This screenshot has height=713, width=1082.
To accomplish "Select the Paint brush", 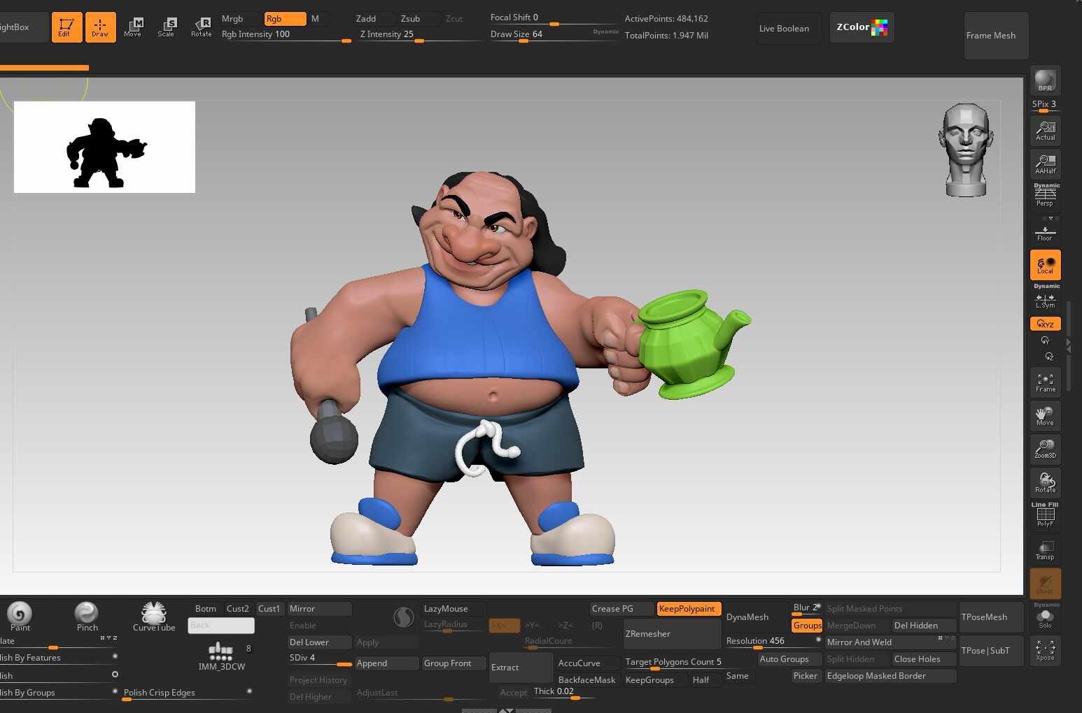I will 20,617.
